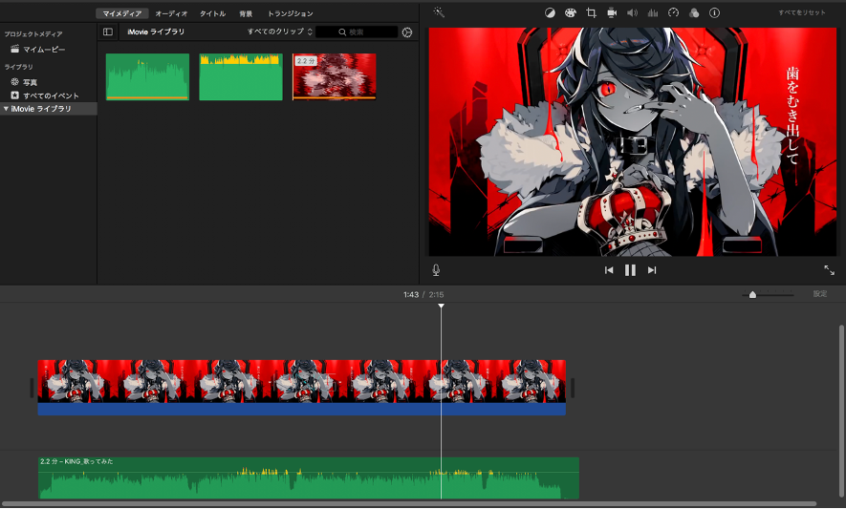Open the clip information icon

(x=714, y=12)
